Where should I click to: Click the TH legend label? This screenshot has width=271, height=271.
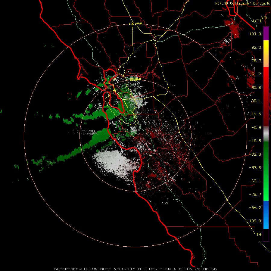pyautogui.click(x=259, y=235)
